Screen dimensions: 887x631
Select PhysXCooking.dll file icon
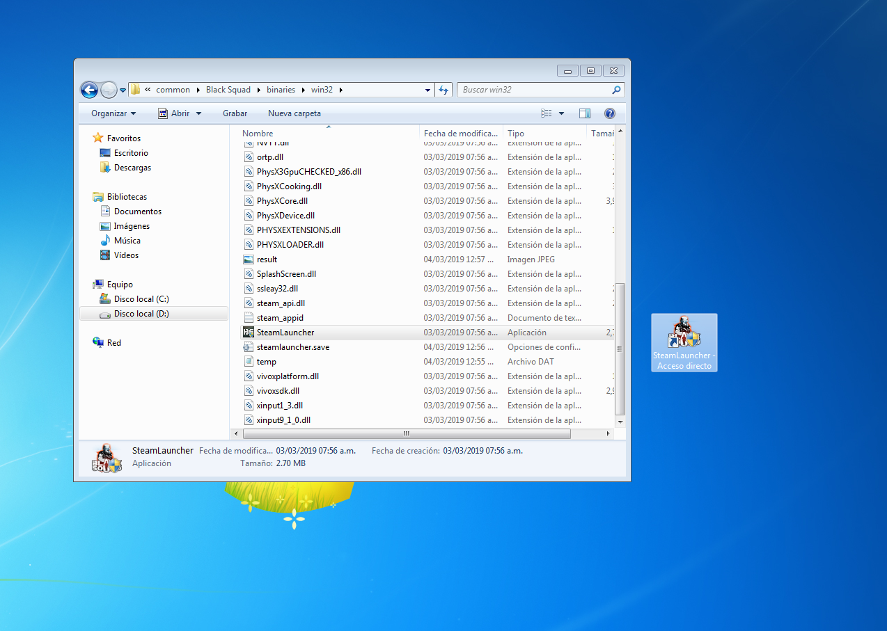point(249,186)
